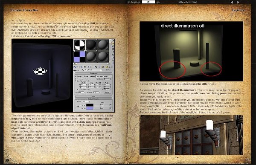256x165 pixels.
Task: Click the Rotate button in Coordinates rollout
Action: (x=107, y=92)
